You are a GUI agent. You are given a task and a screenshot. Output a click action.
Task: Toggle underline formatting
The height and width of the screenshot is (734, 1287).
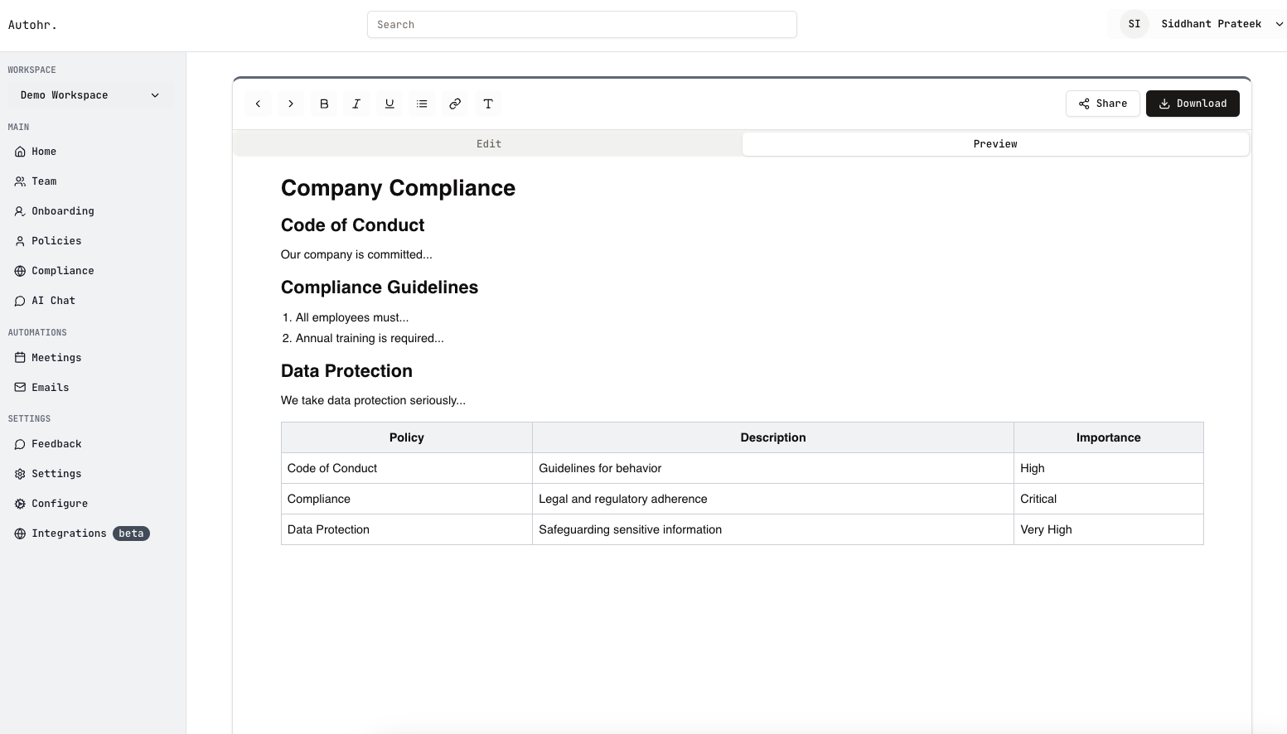[x=389, y=104]
